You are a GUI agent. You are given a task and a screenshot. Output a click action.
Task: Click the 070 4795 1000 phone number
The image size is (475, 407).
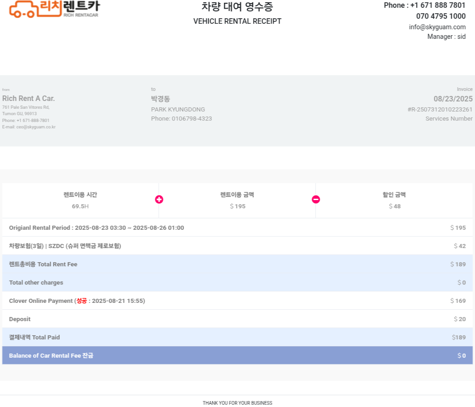coord(441,16)
